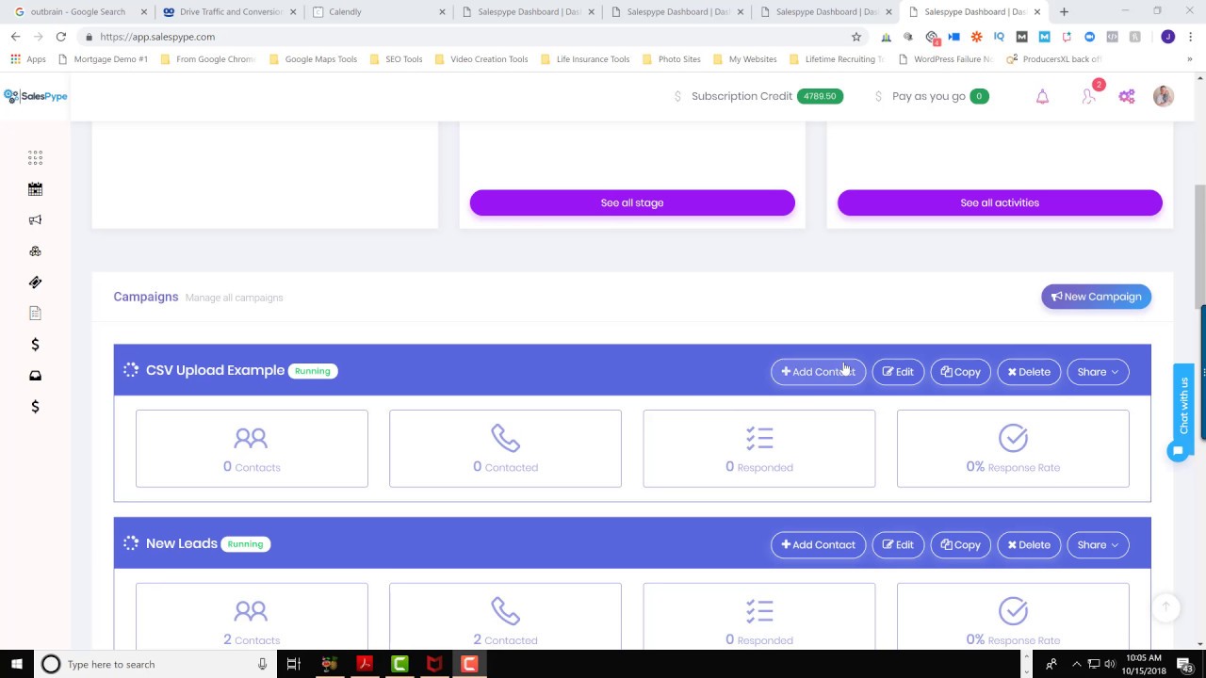1206x678 pixels.
Task: Edit the New Leads campaign
Action: 898,545
